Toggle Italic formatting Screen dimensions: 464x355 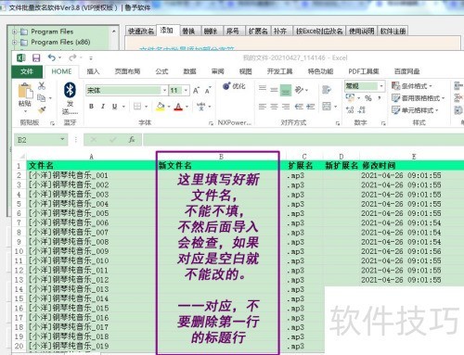tap(103, 107)
